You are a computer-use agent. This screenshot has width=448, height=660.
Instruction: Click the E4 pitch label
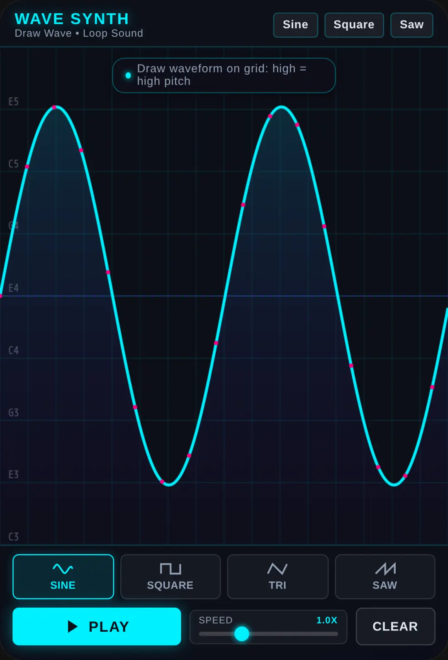click(x=14, y=288)
